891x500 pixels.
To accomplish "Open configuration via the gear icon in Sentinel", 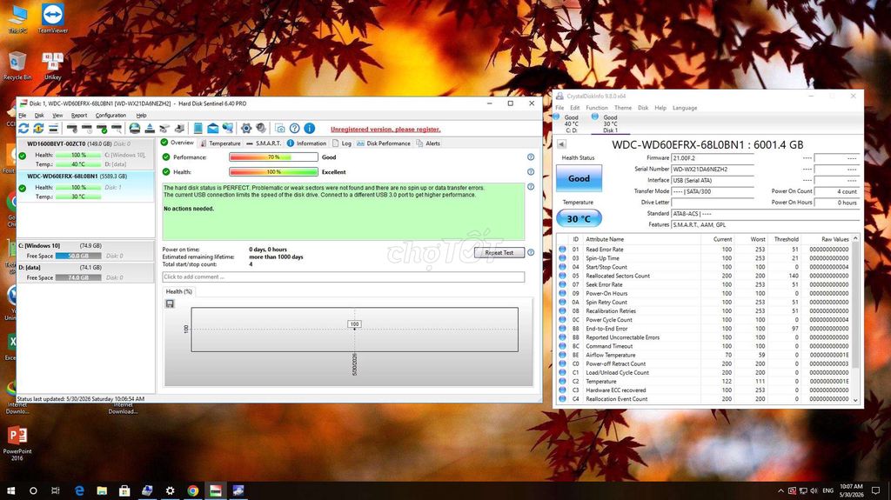I will (246, 129).
